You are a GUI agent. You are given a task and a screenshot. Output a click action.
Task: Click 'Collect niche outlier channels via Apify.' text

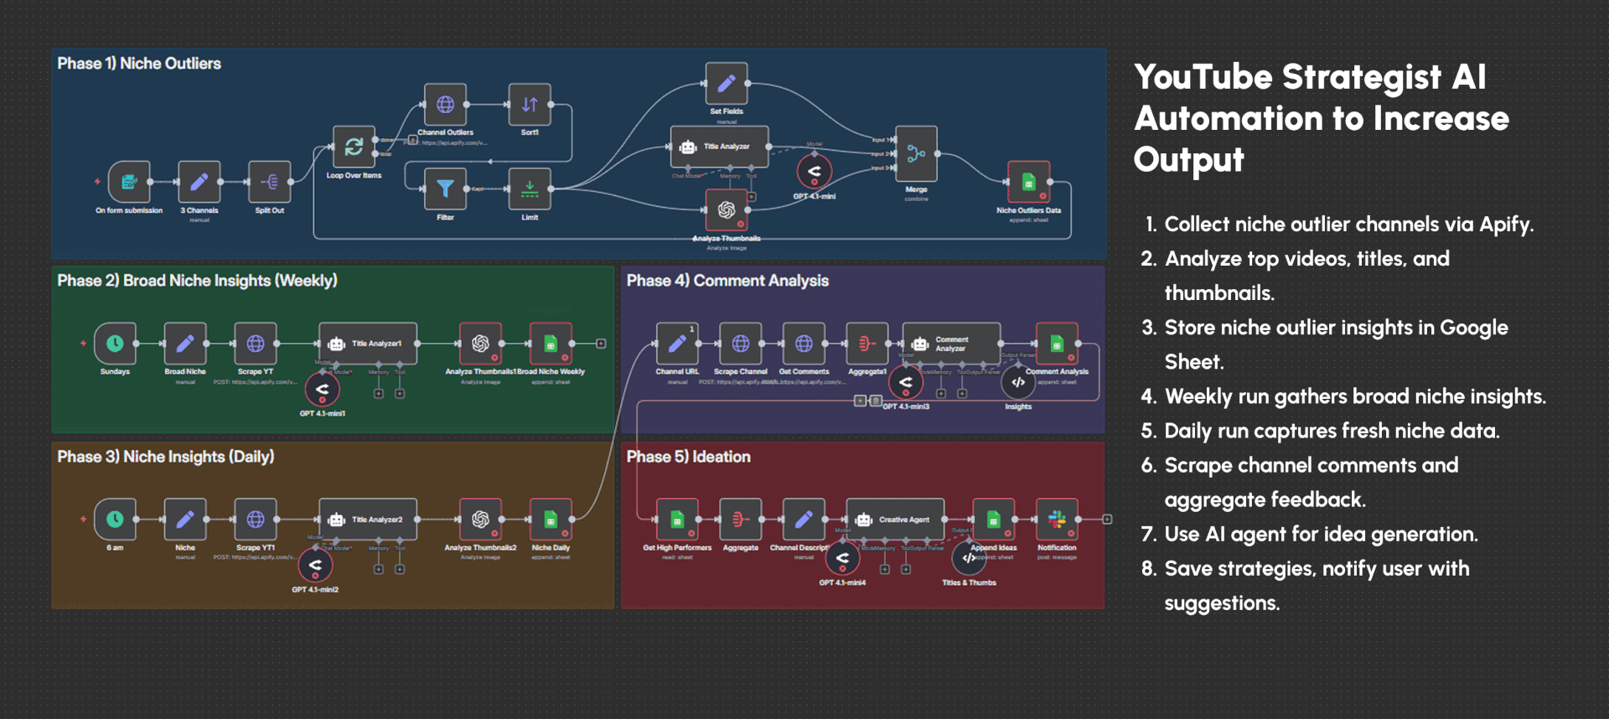pyautogui.click(x=1349, y=225)
